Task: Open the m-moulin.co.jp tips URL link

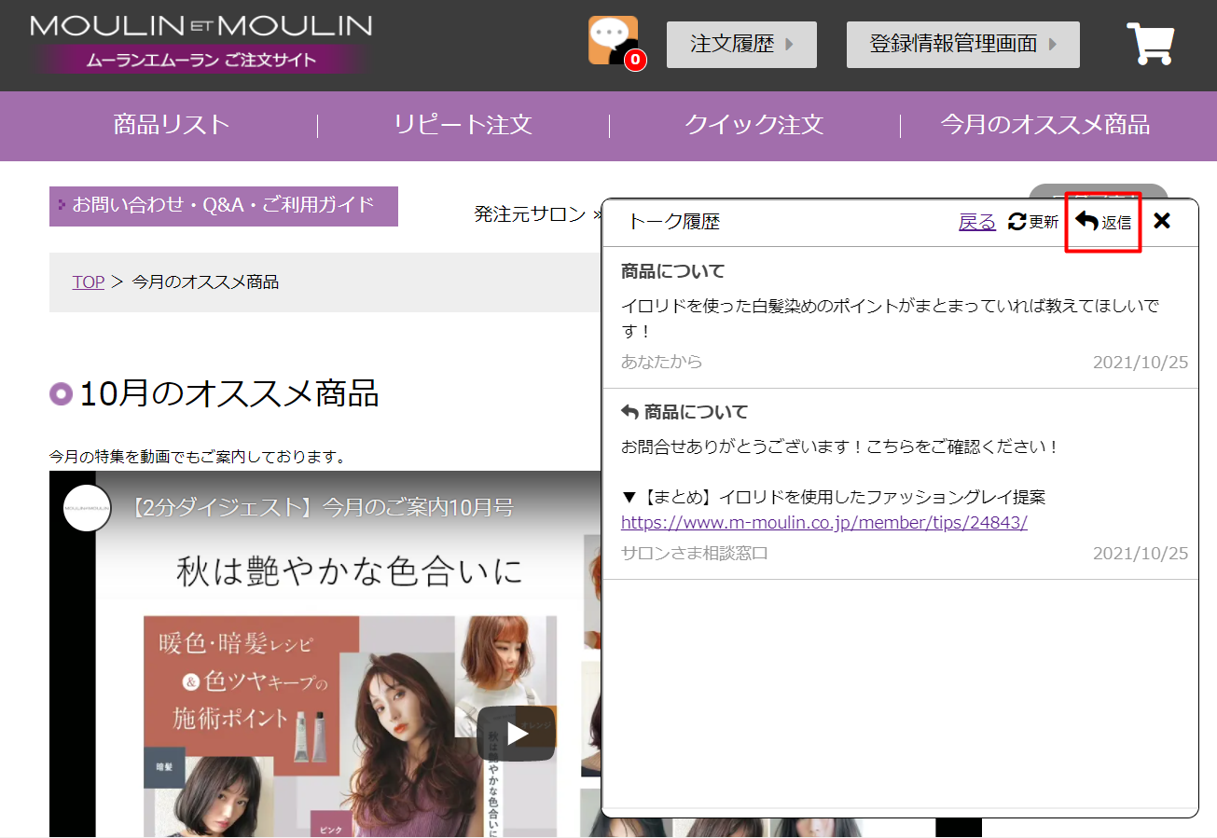Action: [x=823, y=522]
